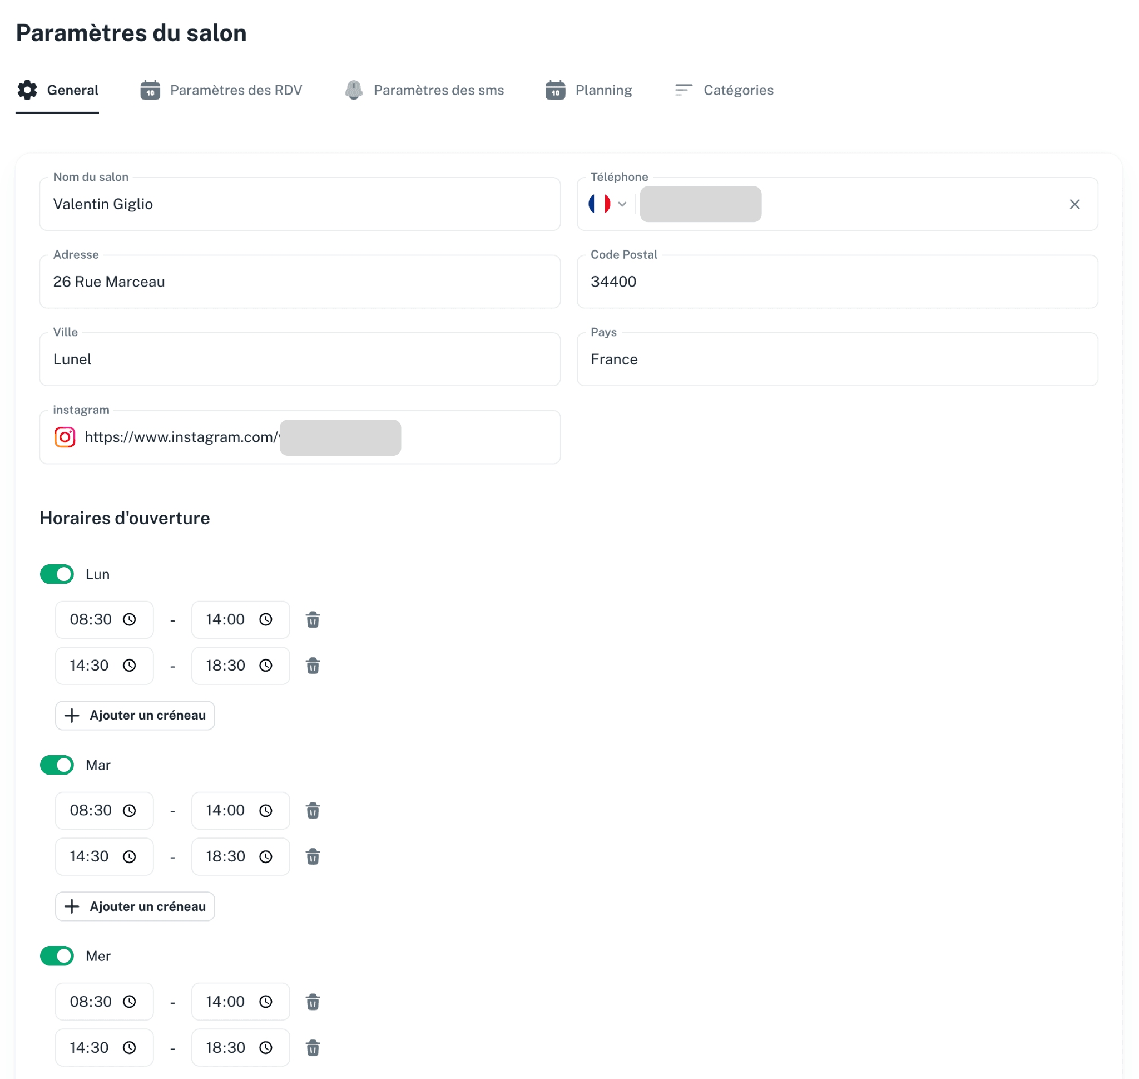
Task: Delete Monday's 14:30-18:30 time slot via trash icon
Action: coord(313,666)
